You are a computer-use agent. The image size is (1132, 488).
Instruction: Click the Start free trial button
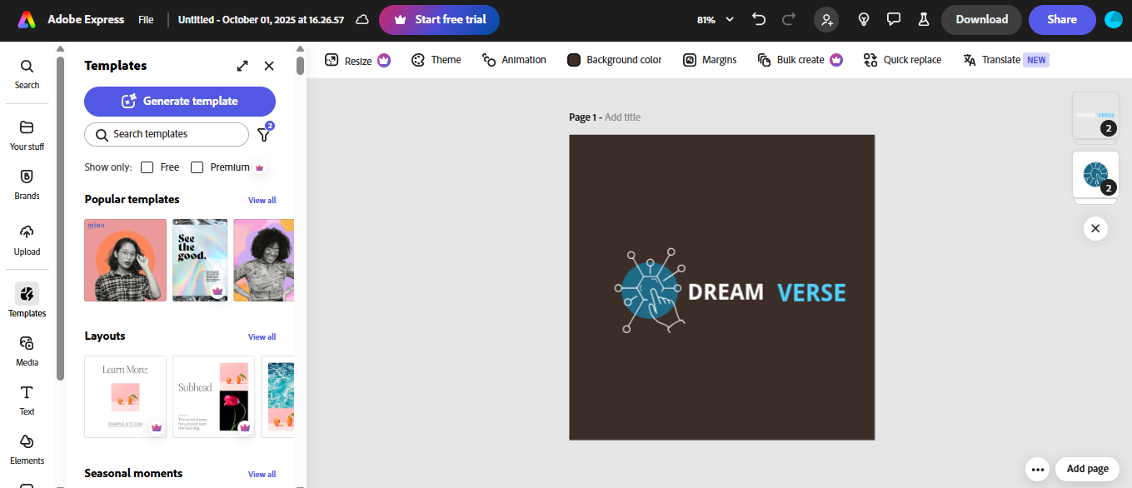coord(439,19)
